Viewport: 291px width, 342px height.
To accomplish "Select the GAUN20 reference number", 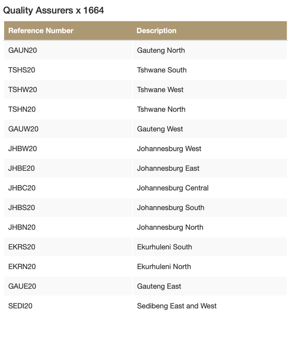I will tap(23, 50).
